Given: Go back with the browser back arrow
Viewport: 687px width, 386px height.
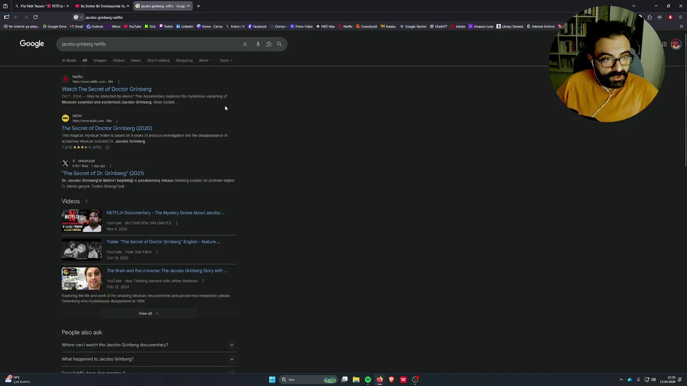Looking at the screenshot, I should click(16, 17).
